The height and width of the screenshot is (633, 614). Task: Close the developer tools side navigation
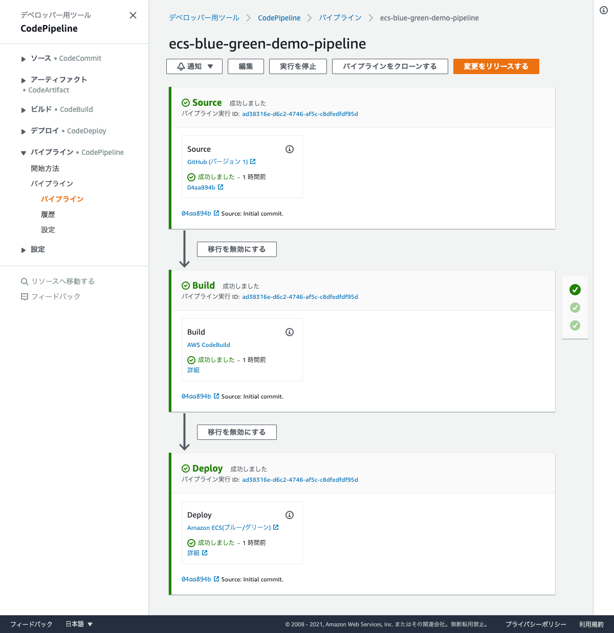pos(133,15)
